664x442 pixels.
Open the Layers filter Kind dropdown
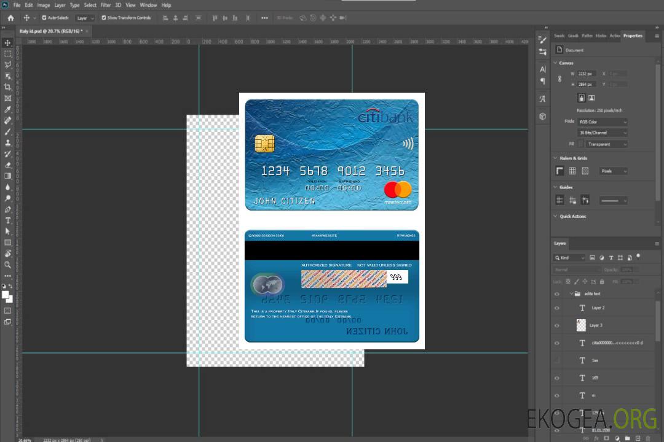[x=569, y=258]
